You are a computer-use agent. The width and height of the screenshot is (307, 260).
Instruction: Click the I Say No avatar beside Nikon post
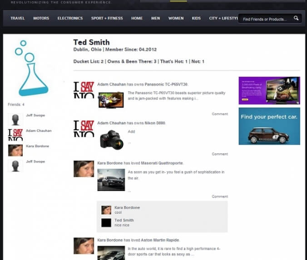(84, 128)
